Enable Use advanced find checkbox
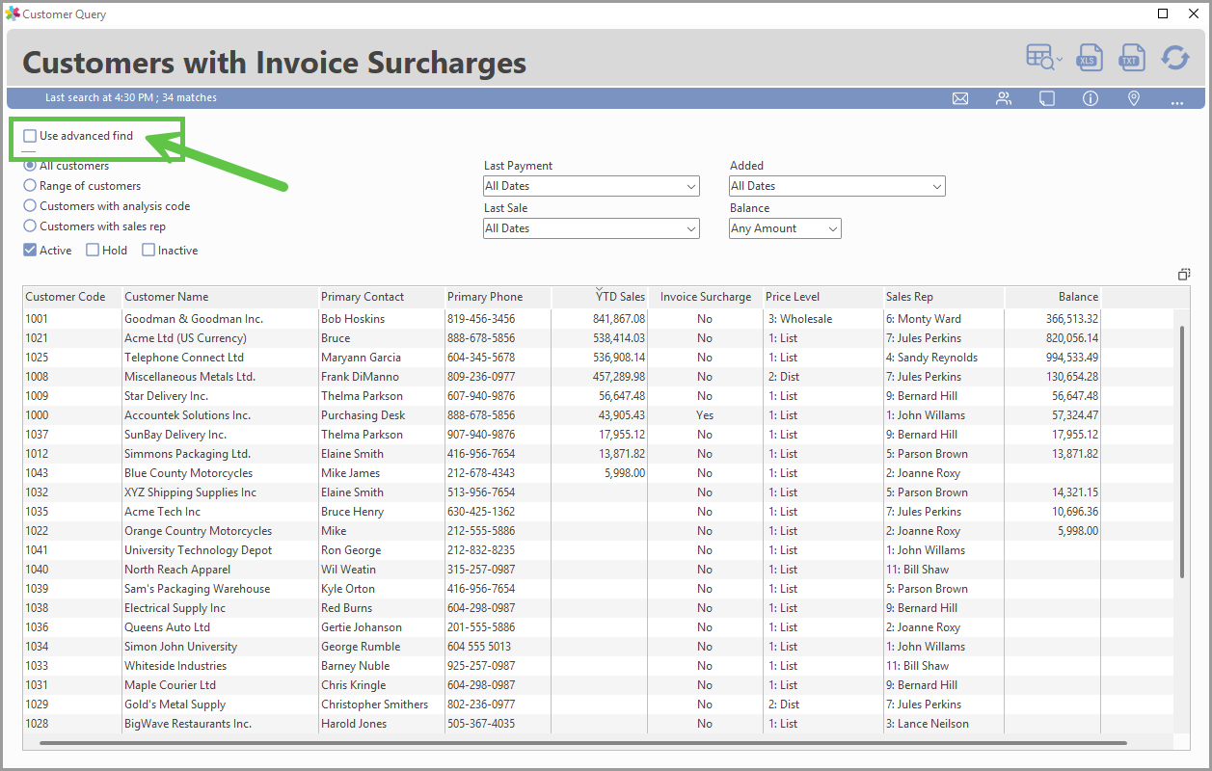This screenshot has width=1212, height=771. point(30,136)
